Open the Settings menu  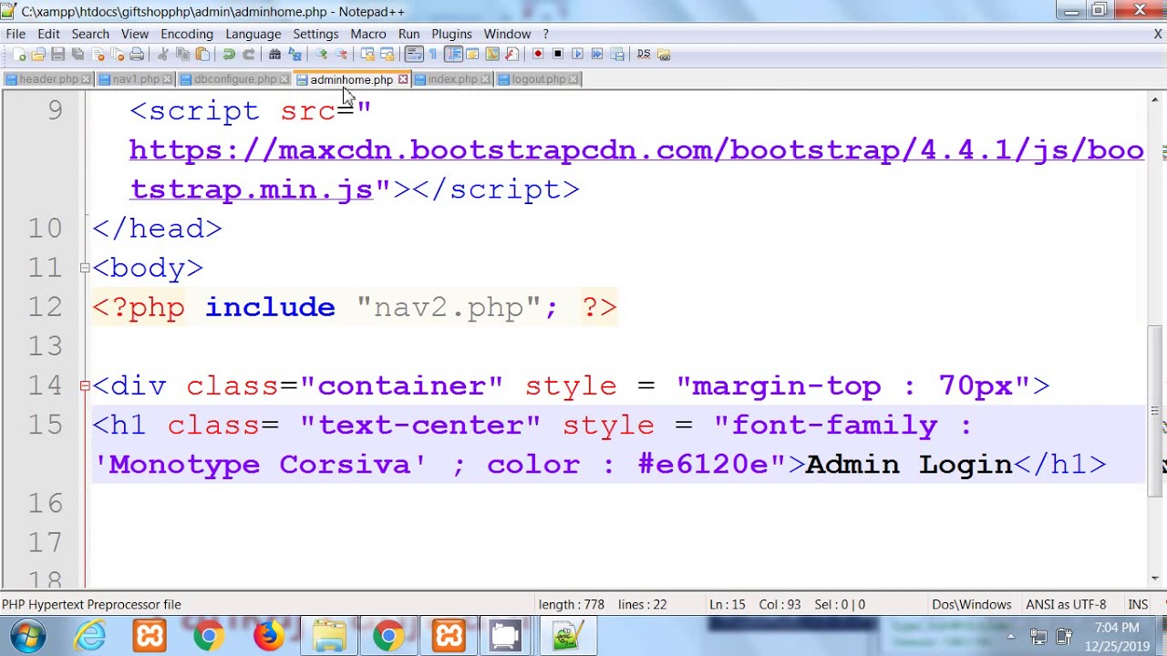tap(315, 34)
